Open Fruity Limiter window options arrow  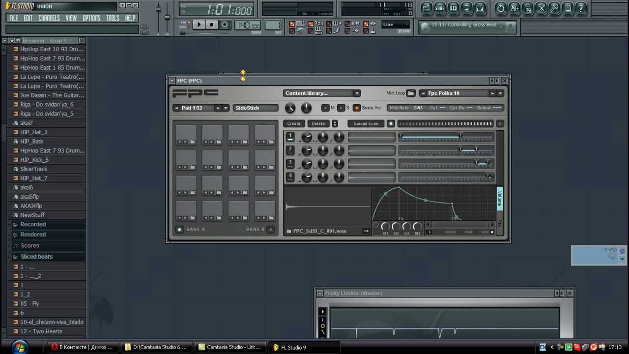[320, 294]
